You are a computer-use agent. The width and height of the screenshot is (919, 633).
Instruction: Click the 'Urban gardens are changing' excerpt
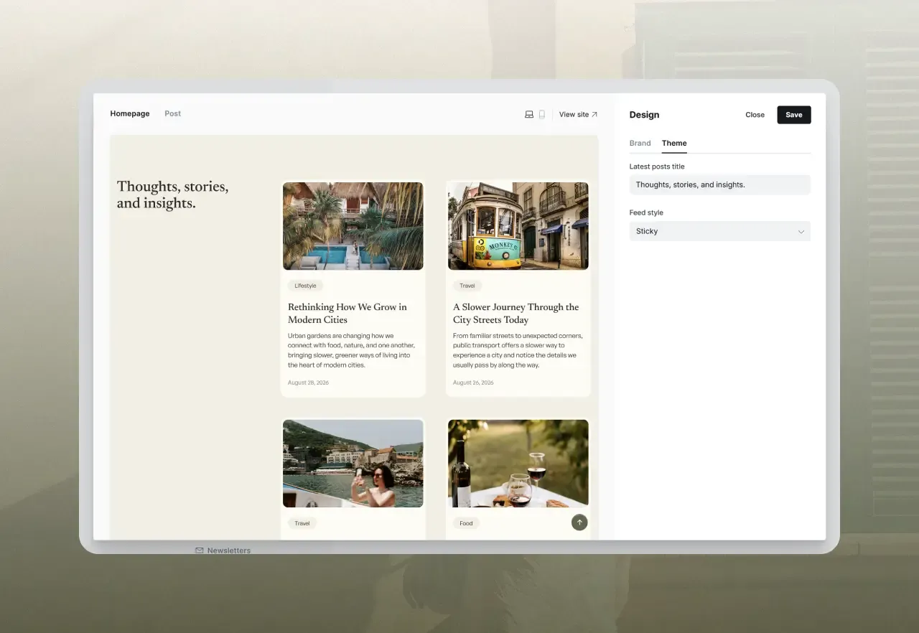[x=351, y=350]
